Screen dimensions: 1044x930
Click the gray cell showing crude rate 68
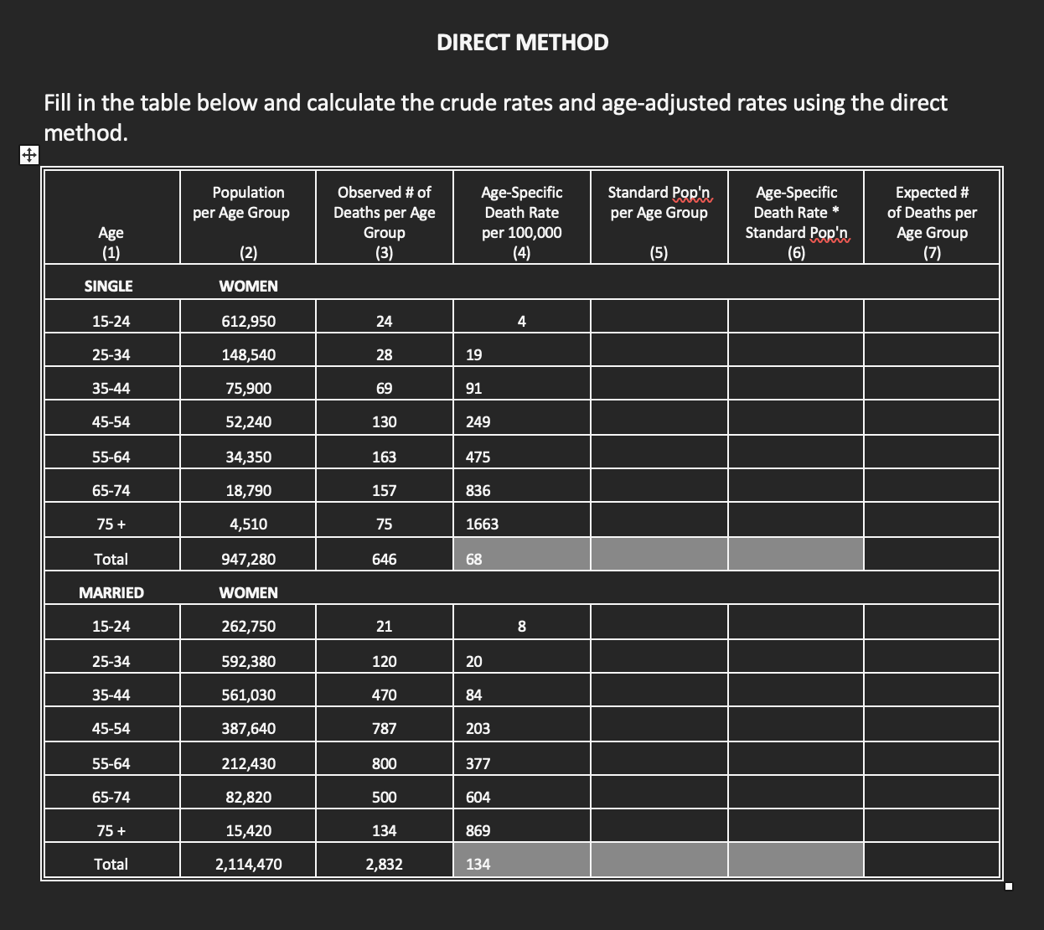(521, 554)
